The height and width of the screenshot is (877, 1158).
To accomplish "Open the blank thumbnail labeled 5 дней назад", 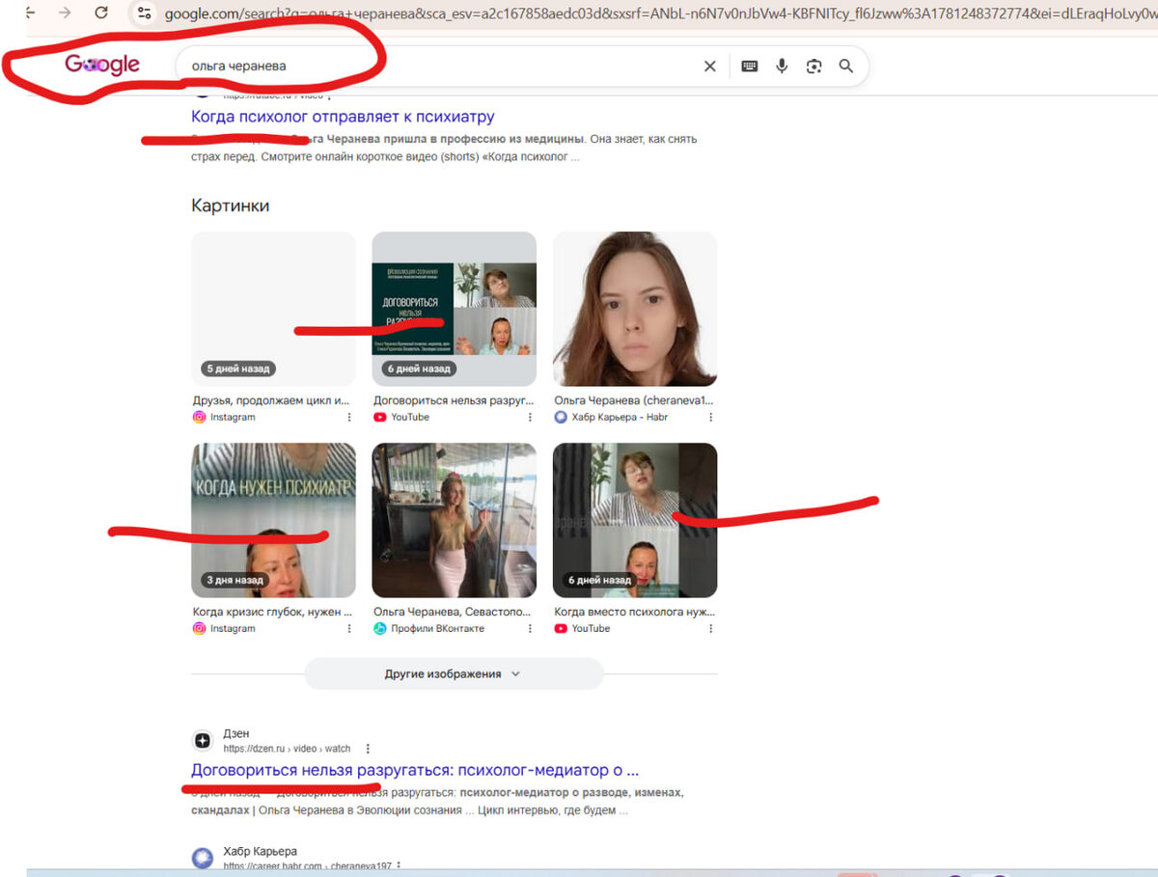I will 273,309.
